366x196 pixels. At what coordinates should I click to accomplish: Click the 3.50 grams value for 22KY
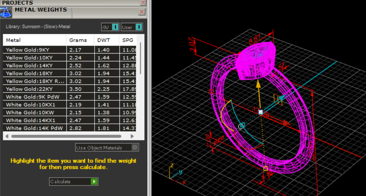tap(75, 89)
